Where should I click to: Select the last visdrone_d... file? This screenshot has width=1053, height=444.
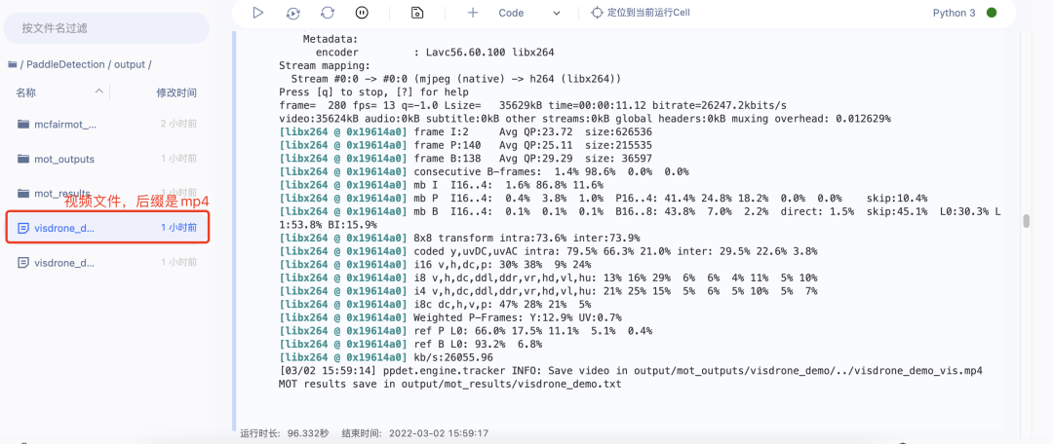107,262
